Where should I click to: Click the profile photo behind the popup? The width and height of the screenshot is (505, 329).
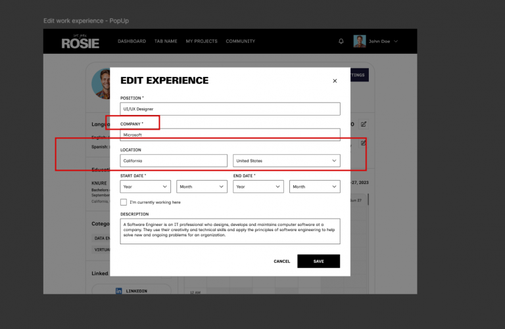[101, 83]
